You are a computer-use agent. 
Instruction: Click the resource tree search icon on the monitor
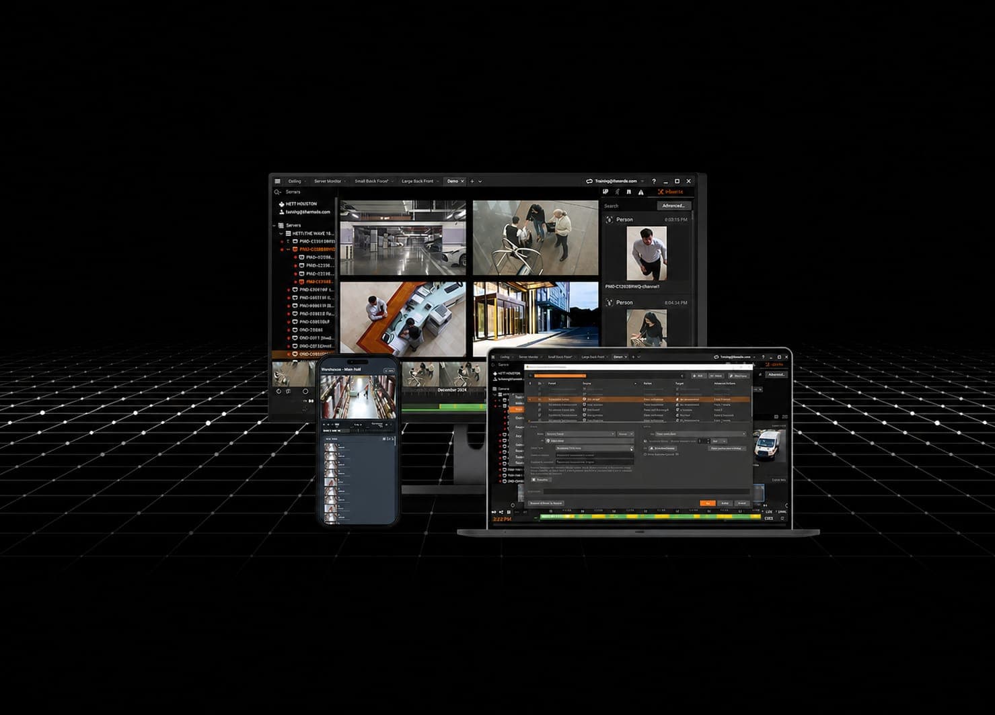[277, 192]
